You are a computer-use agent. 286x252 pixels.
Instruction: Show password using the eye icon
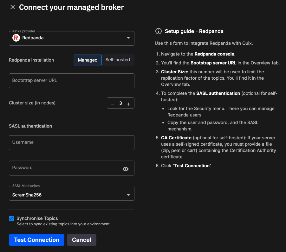[x=126, y=169]
